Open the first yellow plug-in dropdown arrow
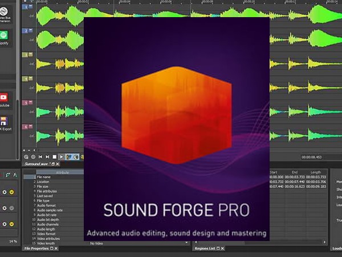 click(x=11, y=192)
